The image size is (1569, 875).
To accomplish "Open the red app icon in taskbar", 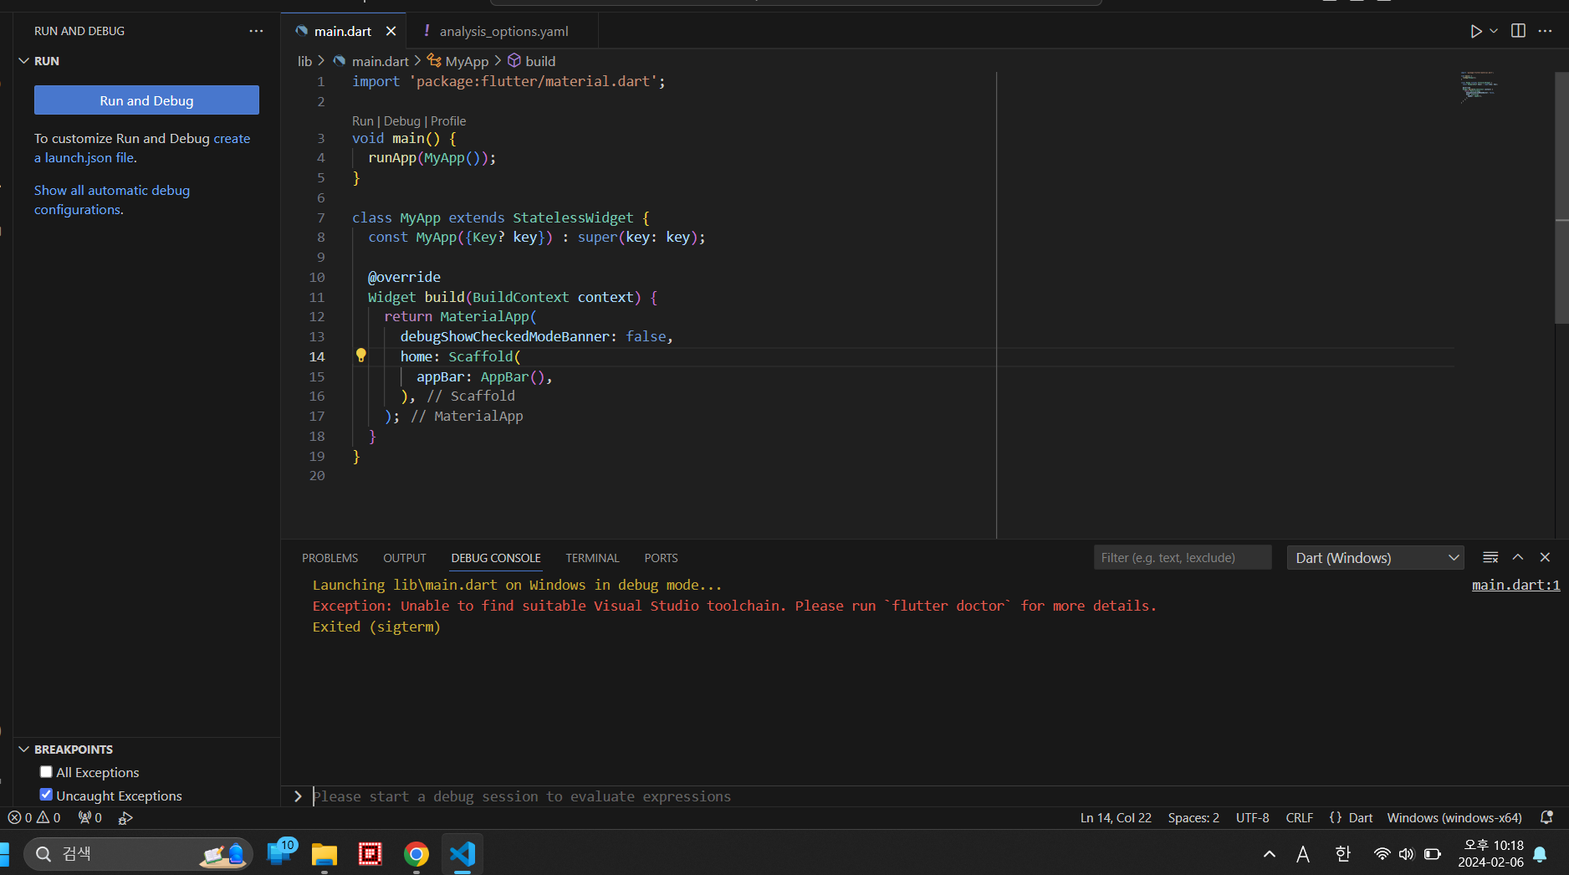I will [371, 854].
